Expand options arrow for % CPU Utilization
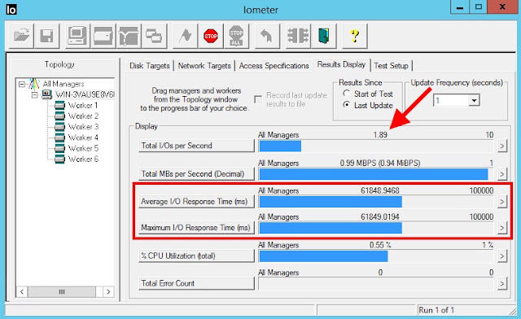The image size is (521, 319). (502, 256)
